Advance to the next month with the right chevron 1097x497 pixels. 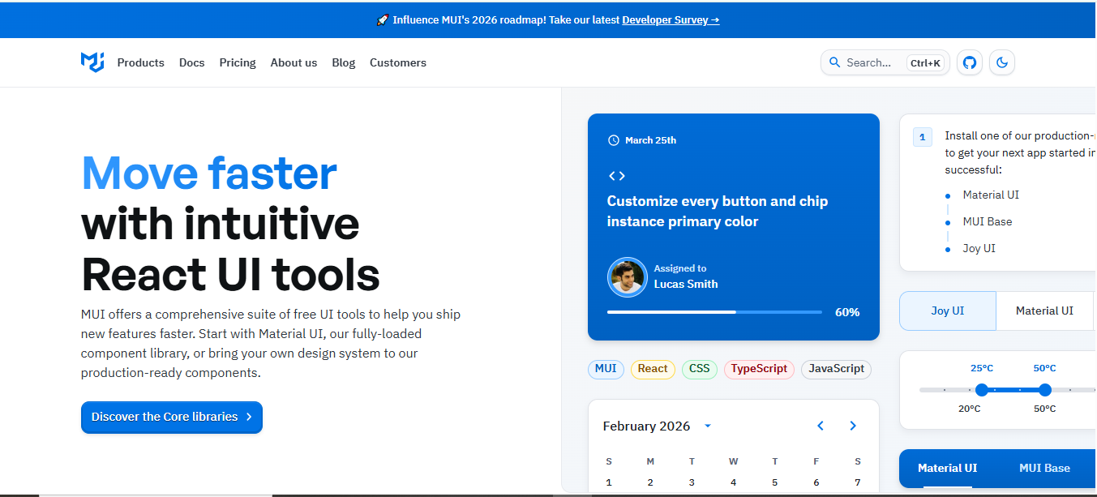click(852, 425)
